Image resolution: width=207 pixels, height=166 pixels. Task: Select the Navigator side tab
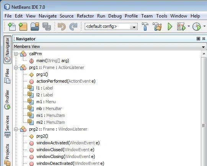point(7,50)
